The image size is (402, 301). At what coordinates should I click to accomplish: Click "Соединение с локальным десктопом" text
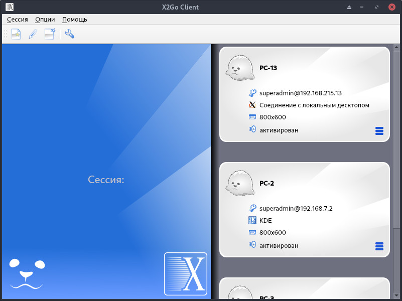314,105
